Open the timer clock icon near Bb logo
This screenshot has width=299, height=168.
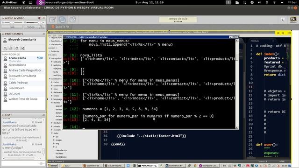(283, 20)
